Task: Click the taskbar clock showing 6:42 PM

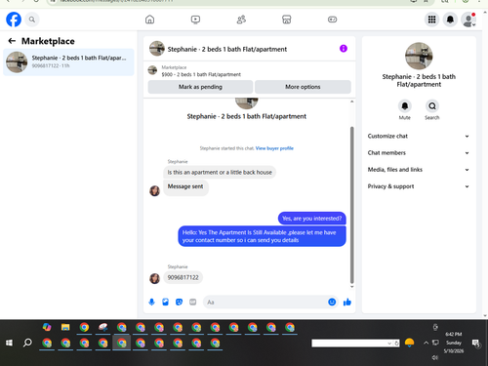Action: point(454,334)
